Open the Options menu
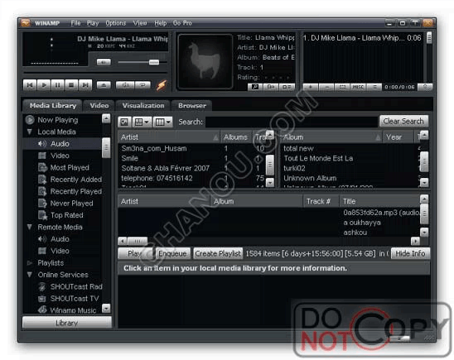This screenshot has height=360, width=454. tap(115, 23)
